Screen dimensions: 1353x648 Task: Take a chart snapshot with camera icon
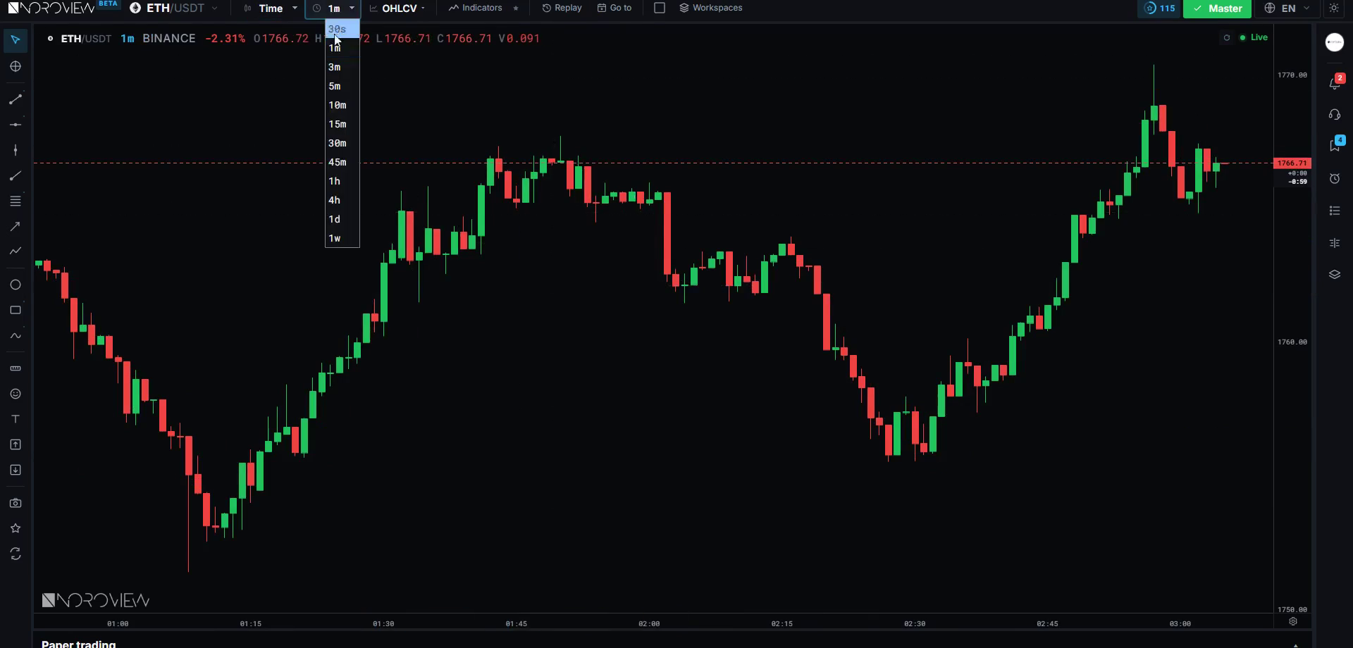[16, 503]
